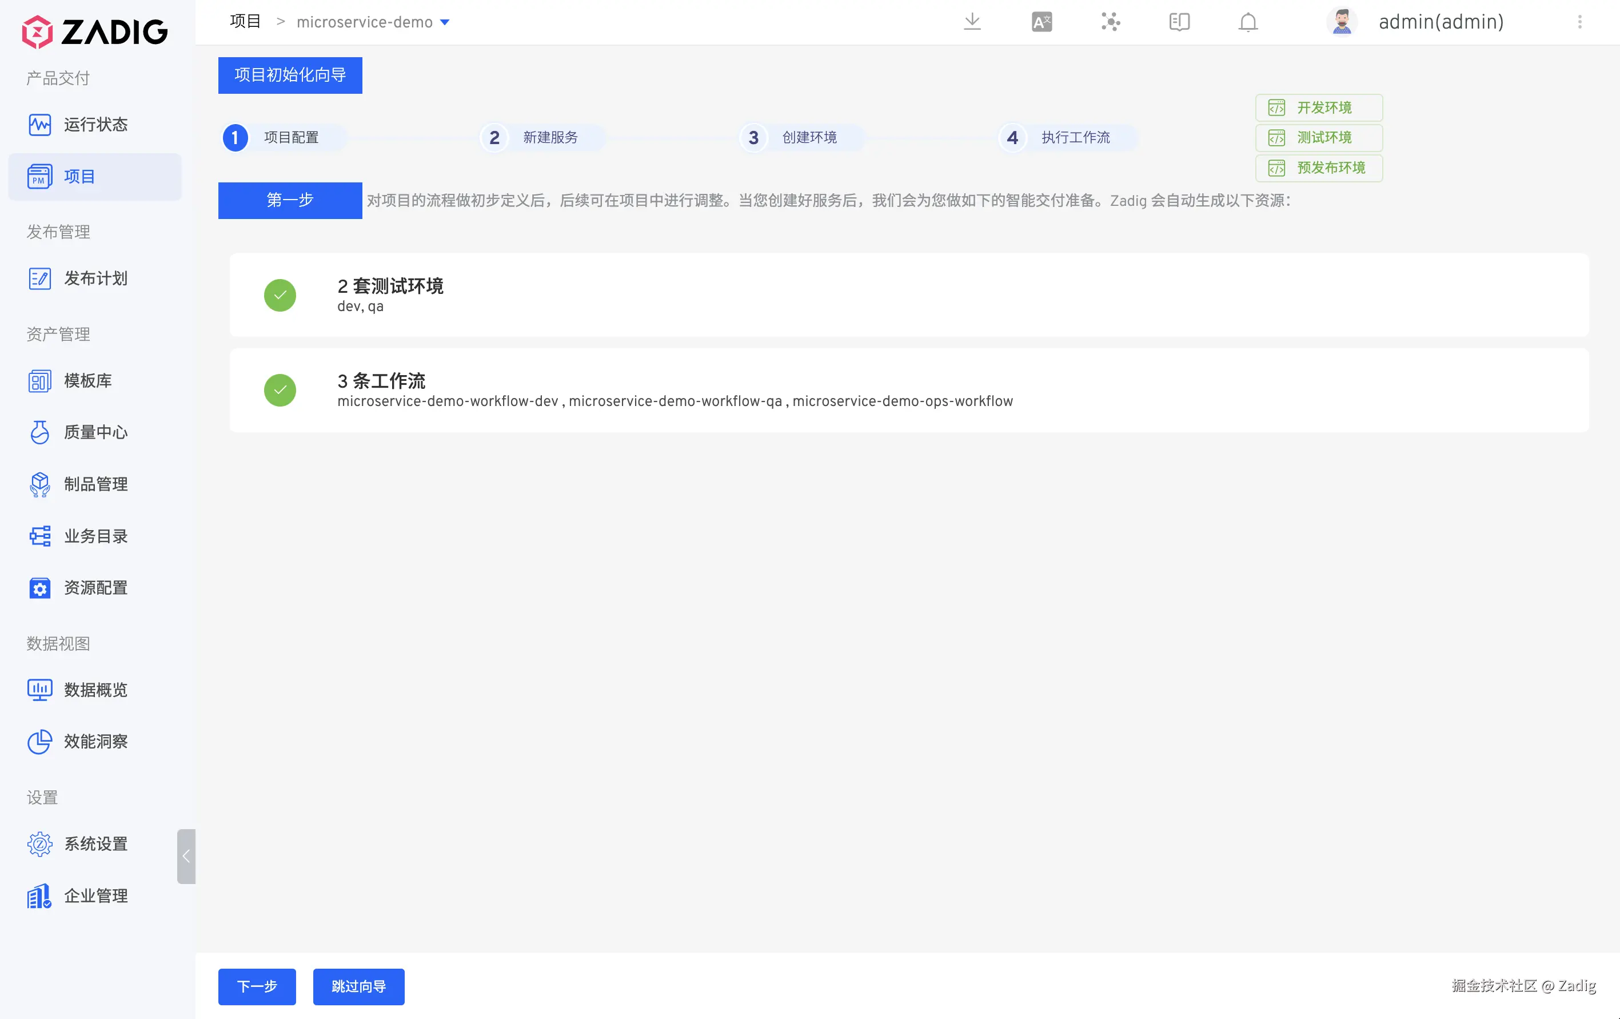
Task: Open 运行状态 in the sidebar
Action: click(x=95, y=125)
